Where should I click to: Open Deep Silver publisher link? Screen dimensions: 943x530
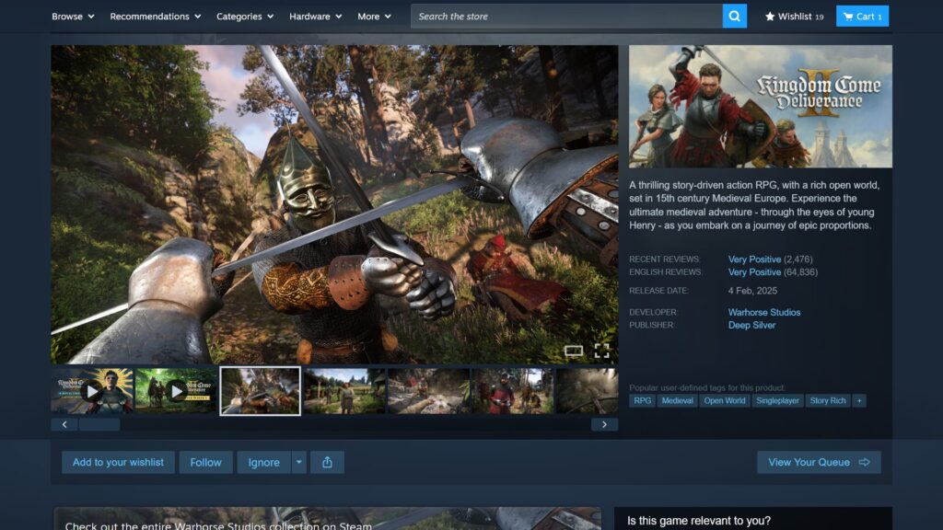point(751,325)
